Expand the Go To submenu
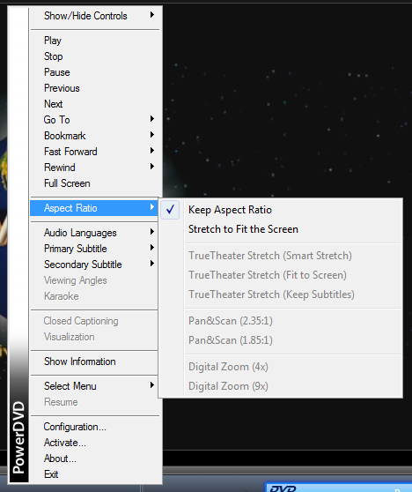 click(x=95, y=120)
